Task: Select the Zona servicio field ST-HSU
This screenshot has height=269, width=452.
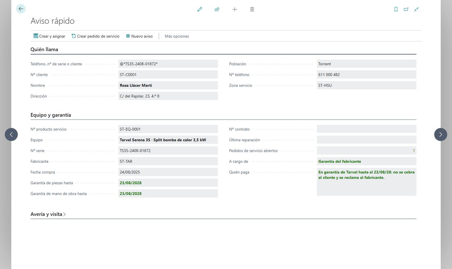Action: tap(366, 85)
